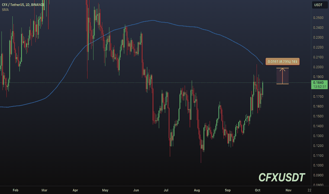
Task: Click the 0.1000 price axis label
Action: point(318,165)
